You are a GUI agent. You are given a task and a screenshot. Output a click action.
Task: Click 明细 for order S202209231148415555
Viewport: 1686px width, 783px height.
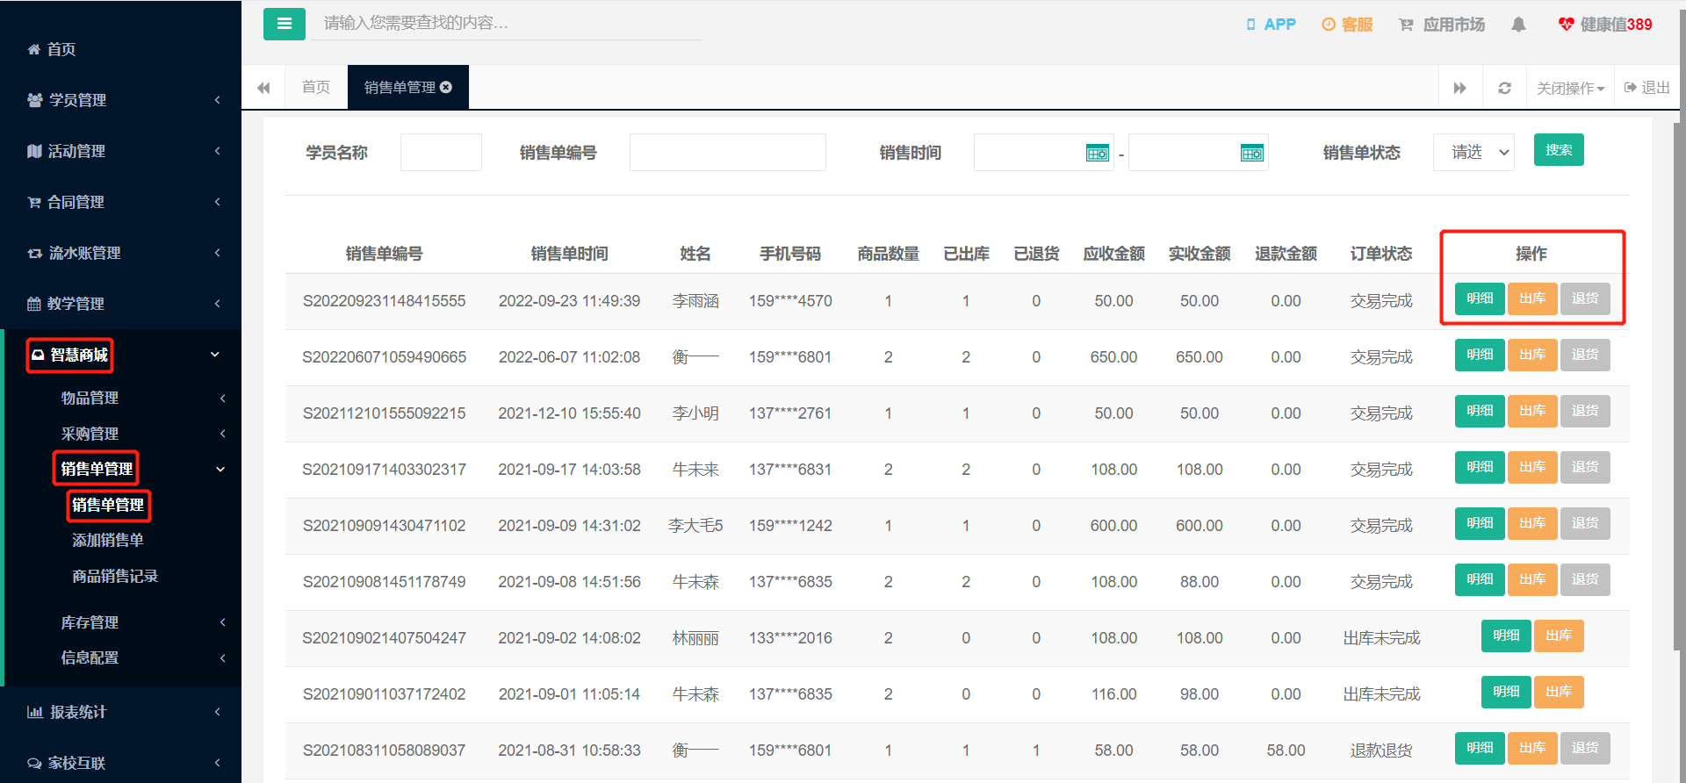[x=1480, y=298]
